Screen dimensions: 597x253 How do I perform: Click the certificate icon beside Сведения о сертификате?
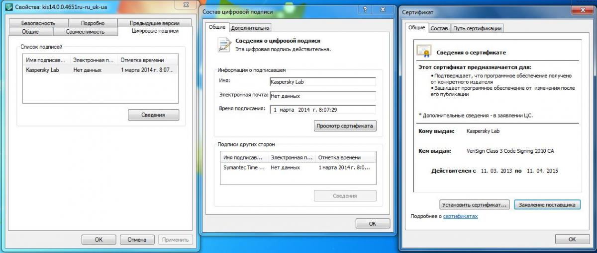pyautogui.click(x=424, y=51)
